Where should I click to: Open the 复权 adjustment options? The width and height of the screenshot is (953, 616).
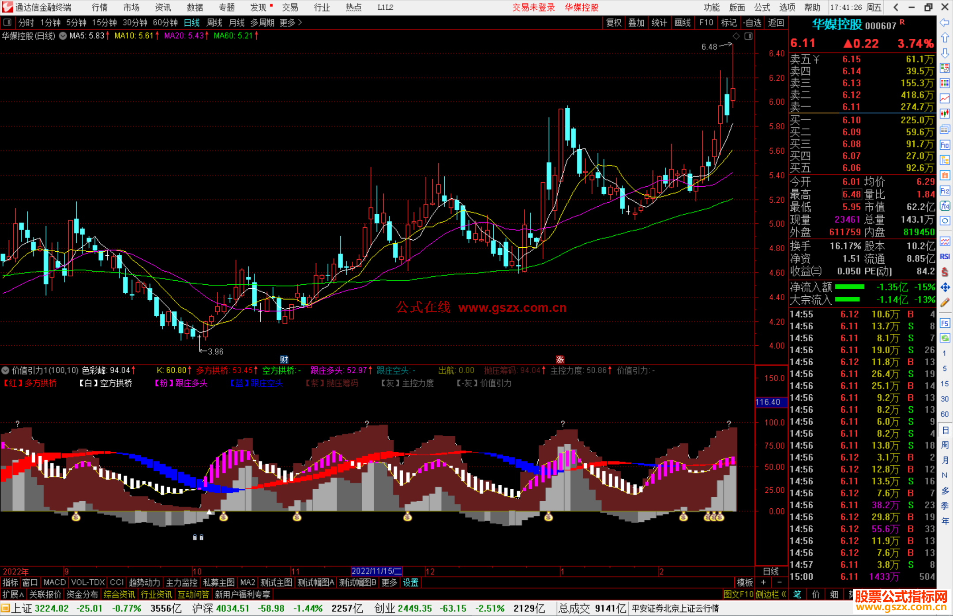tap(614, 23)
